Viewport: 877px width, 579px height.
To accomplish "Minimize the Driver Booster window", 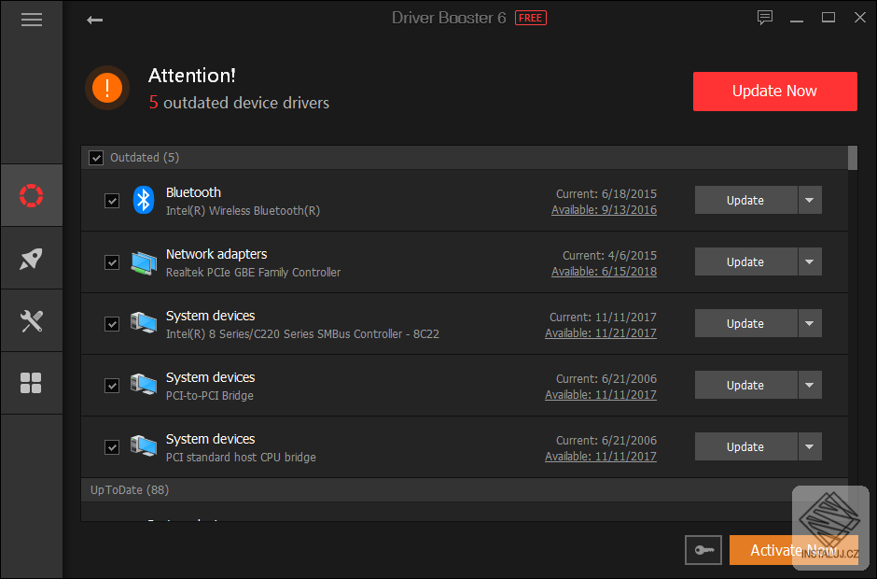I will point(797,19).
